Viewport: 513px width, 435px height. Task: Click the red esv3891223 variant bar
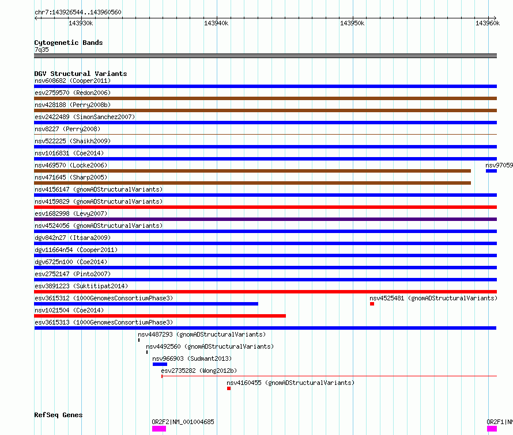coord(266,292)
